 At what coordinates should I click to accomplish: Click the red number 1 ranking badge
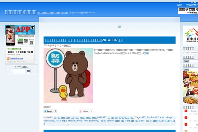click(x=186, y=111)
